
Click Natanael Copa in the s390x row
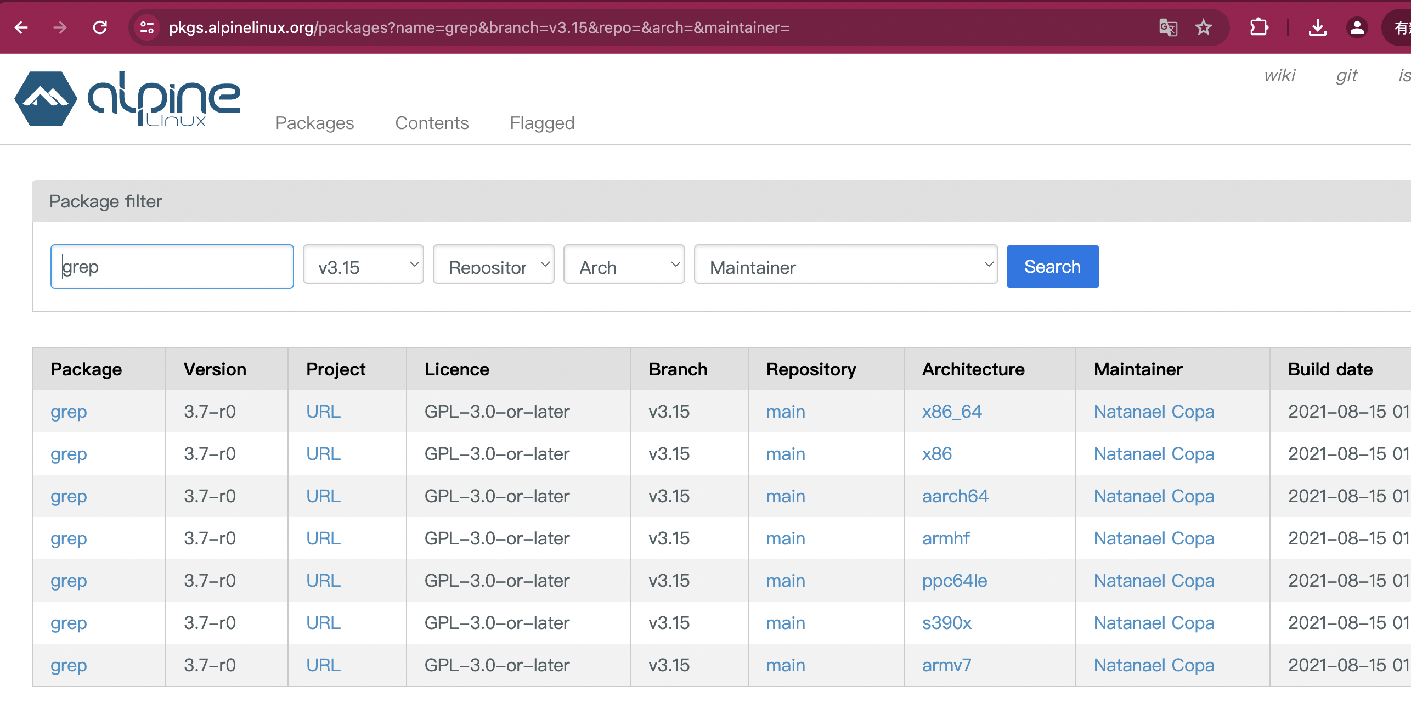click(x=1154, y=623)
